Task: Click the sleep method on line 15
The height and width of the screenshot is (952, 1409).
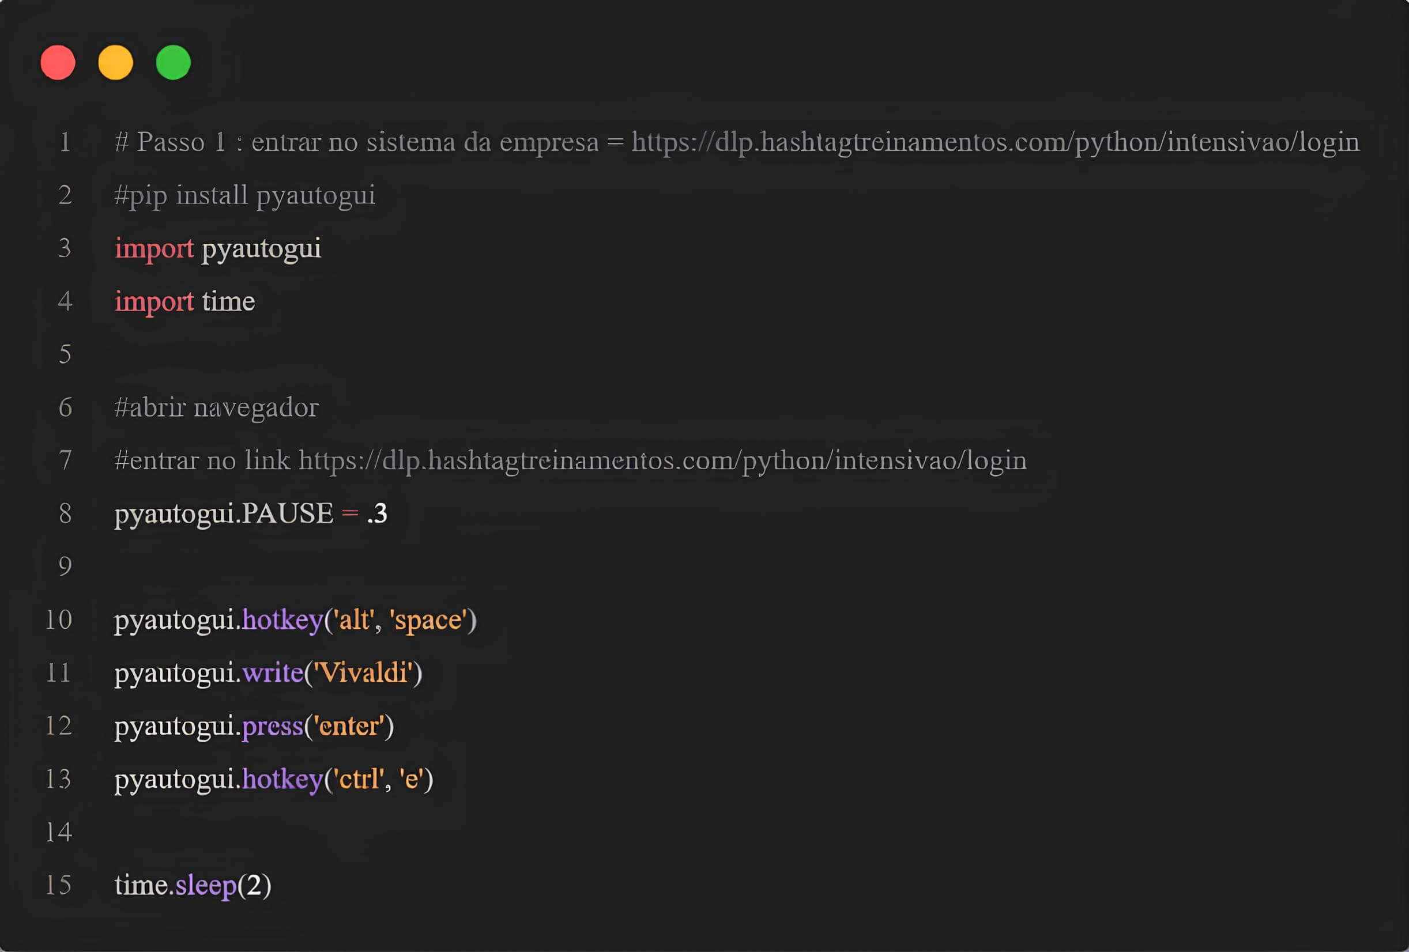Action: (x=206, y=885)
